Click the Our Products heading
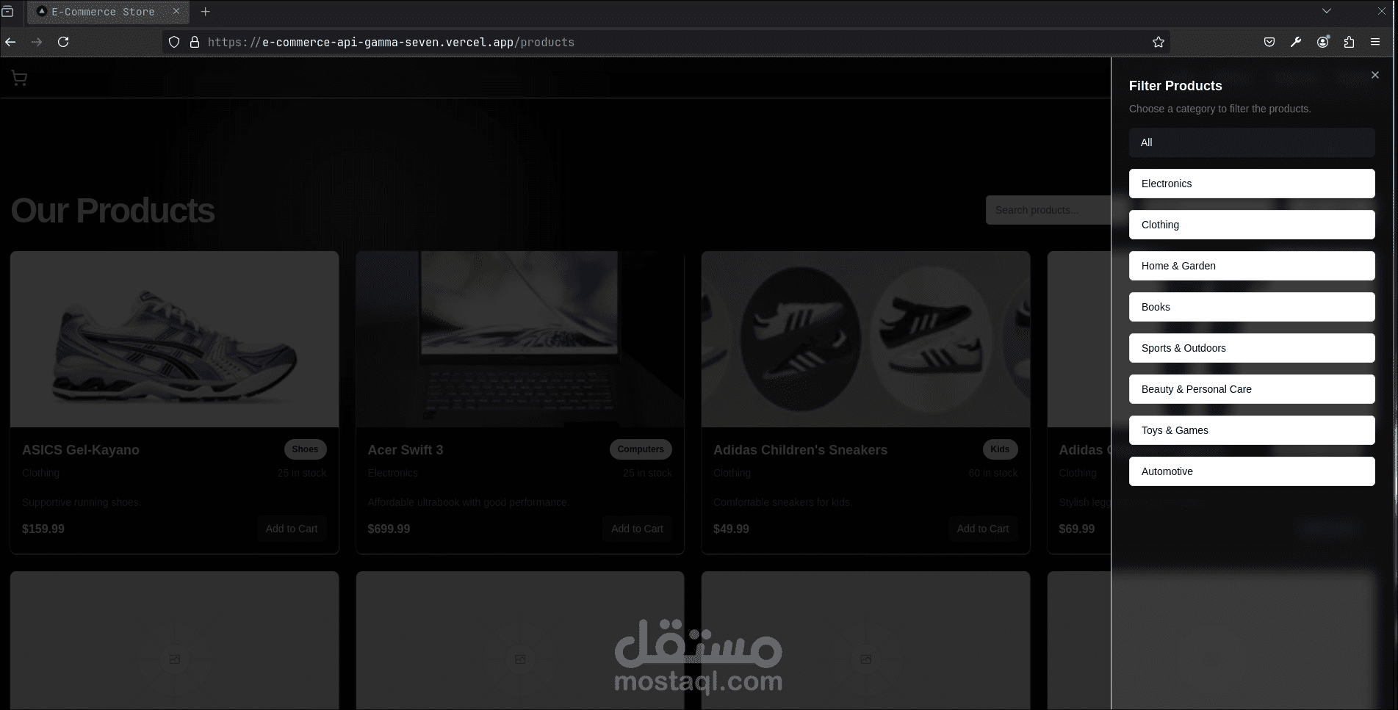 [x=112, y=211]
